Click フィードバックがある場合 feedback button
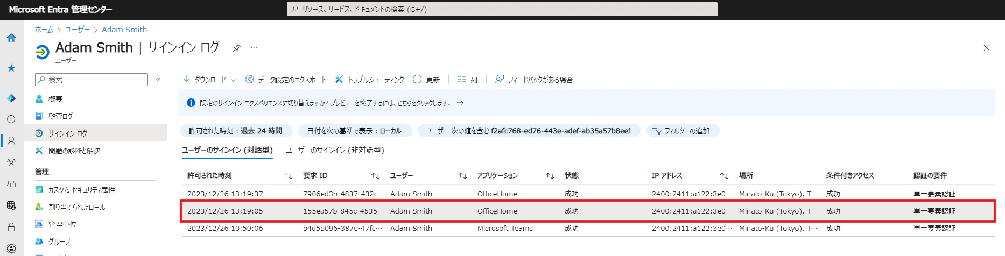 (534, 80)
